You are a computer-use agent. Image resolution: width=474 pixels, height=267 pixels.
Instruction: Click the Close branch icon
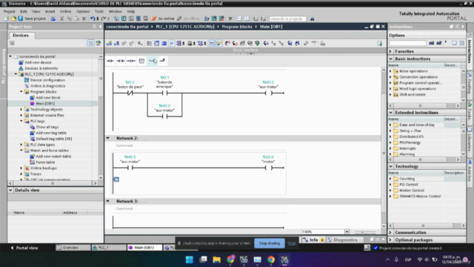162,61
